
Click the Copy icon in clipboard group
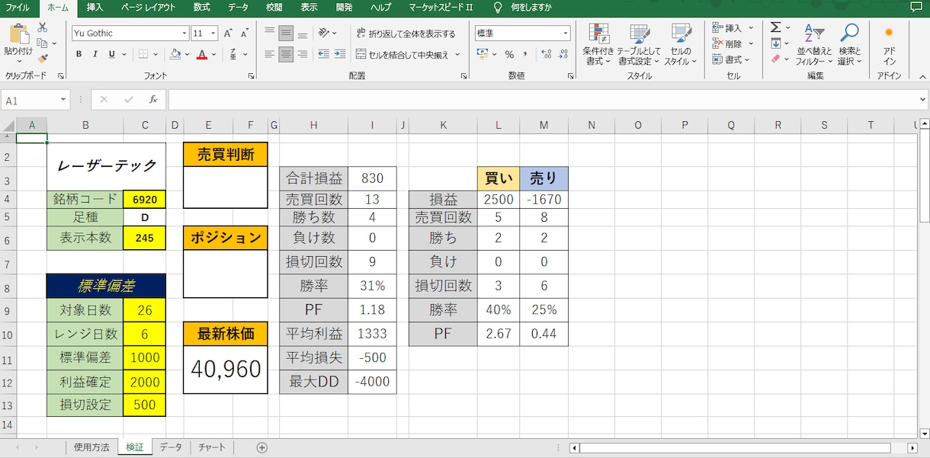[x=40, y=42]
